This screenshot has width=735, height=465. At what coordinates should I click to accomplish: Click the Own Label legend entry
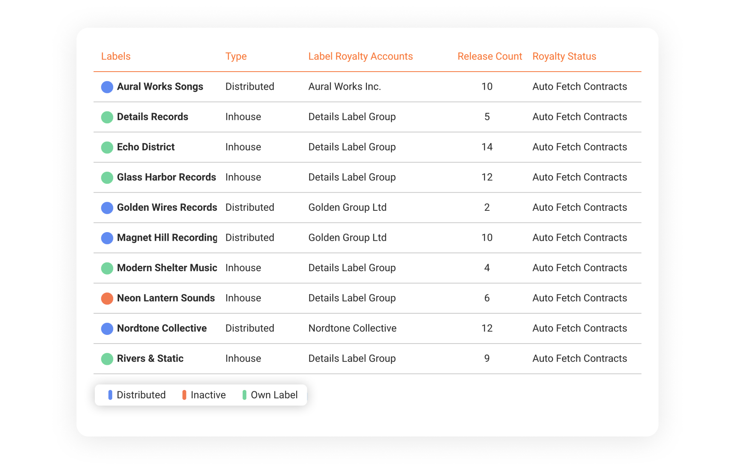pyautogui.click(x=274, y=395)
